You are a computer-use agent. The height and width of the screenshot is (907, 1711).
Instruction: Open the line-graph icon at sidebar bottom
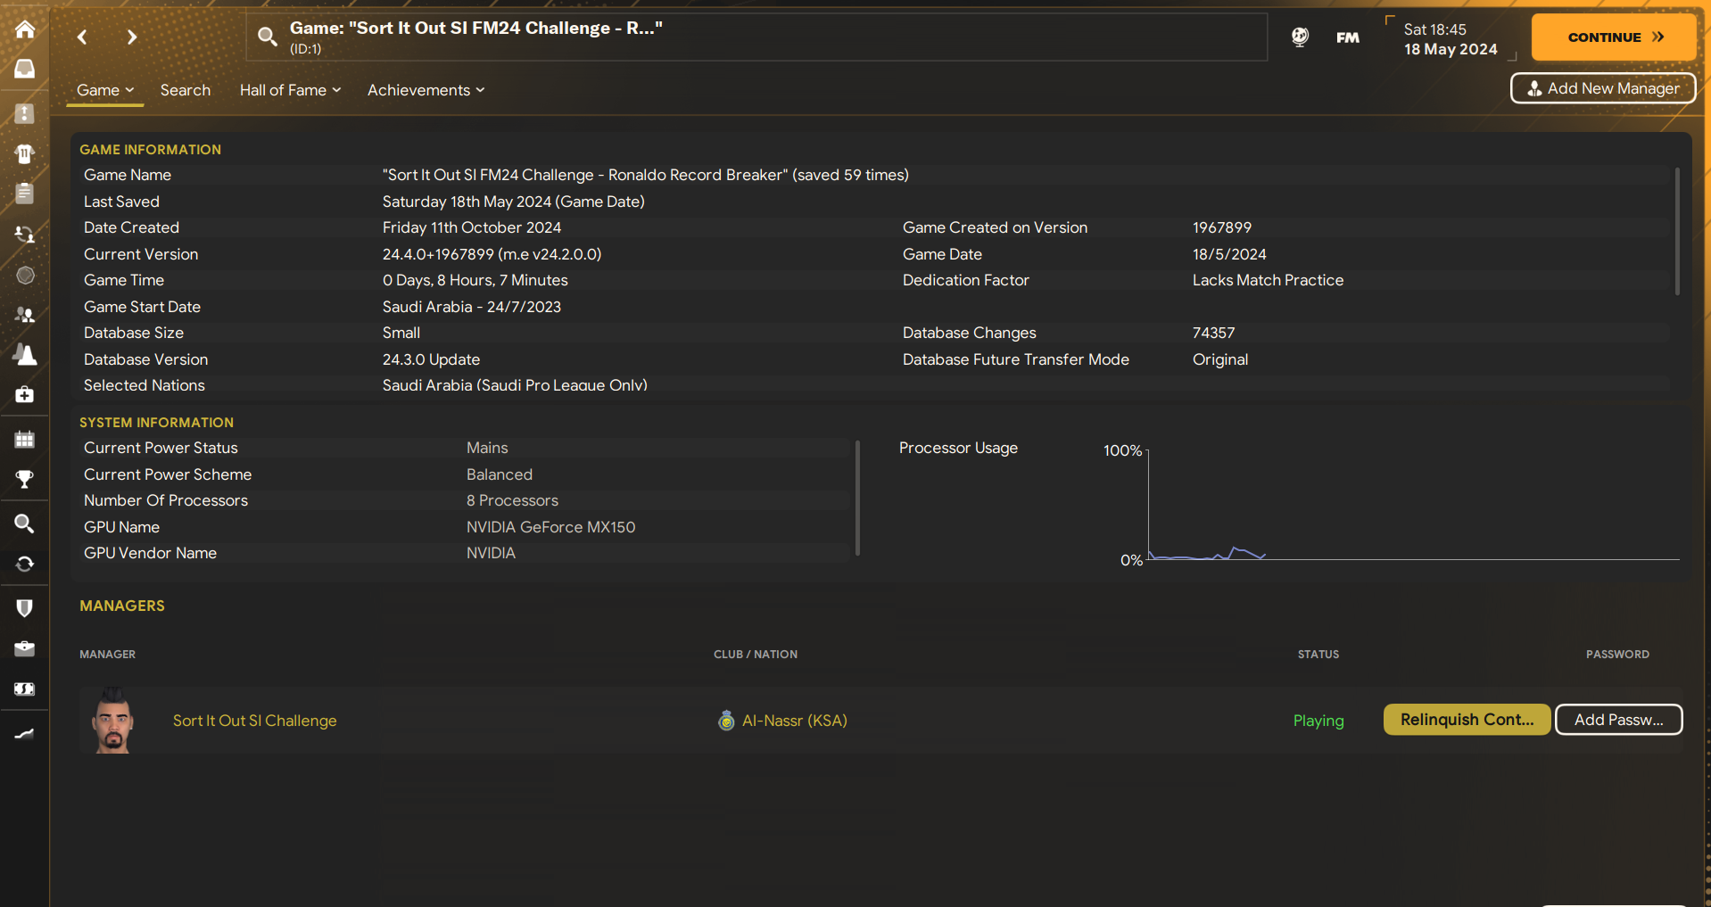[x=25, y=734]
